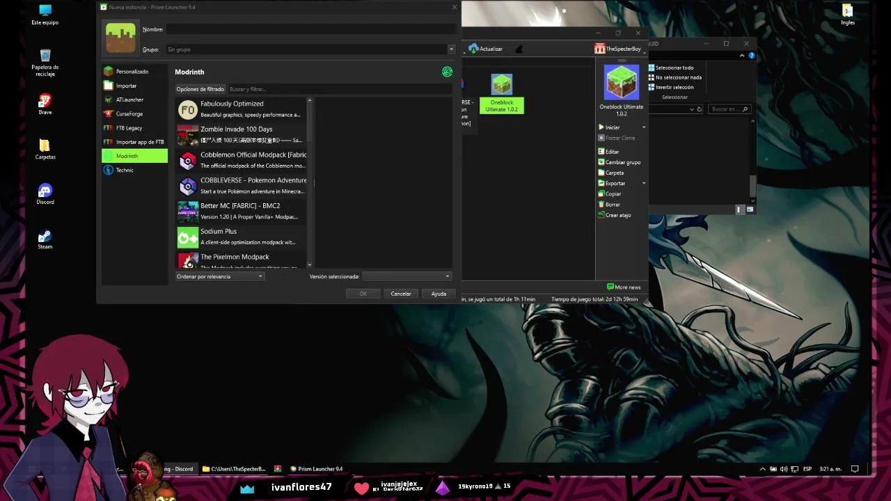Click the Explorer help question icon
891x501 pixels.
click(x=751, y=56)
